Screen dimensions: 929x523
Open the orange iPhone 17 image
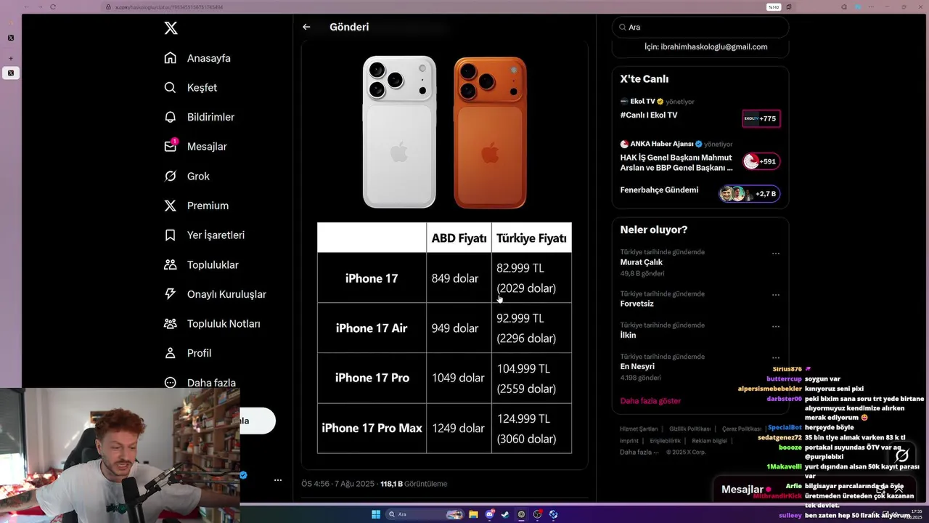[490, 132]
